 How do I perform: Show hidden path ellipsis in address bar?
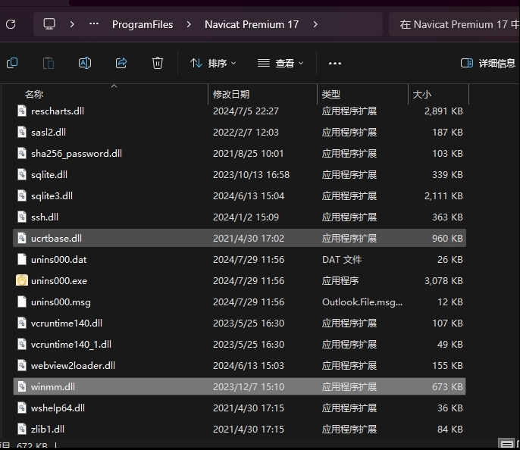[x=94, y=23]
